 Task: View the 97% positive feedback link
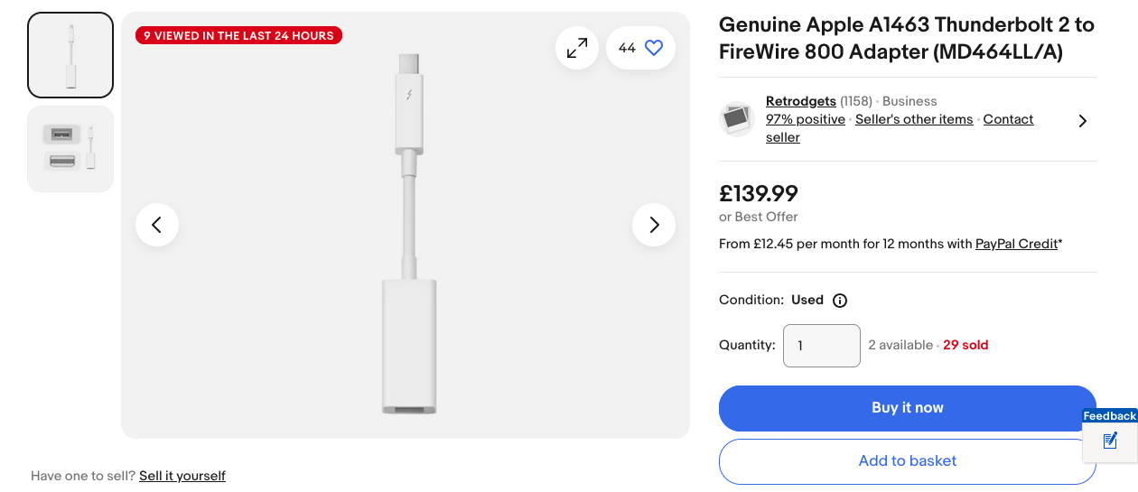pos(806,119)
